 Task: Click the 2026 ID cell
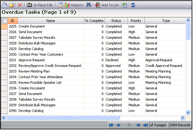point(12,32)
